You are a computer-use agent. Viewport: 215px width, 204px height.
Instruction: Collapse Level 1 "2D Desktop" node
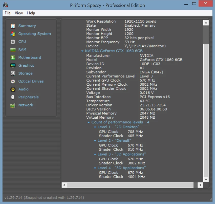(95, 127)
